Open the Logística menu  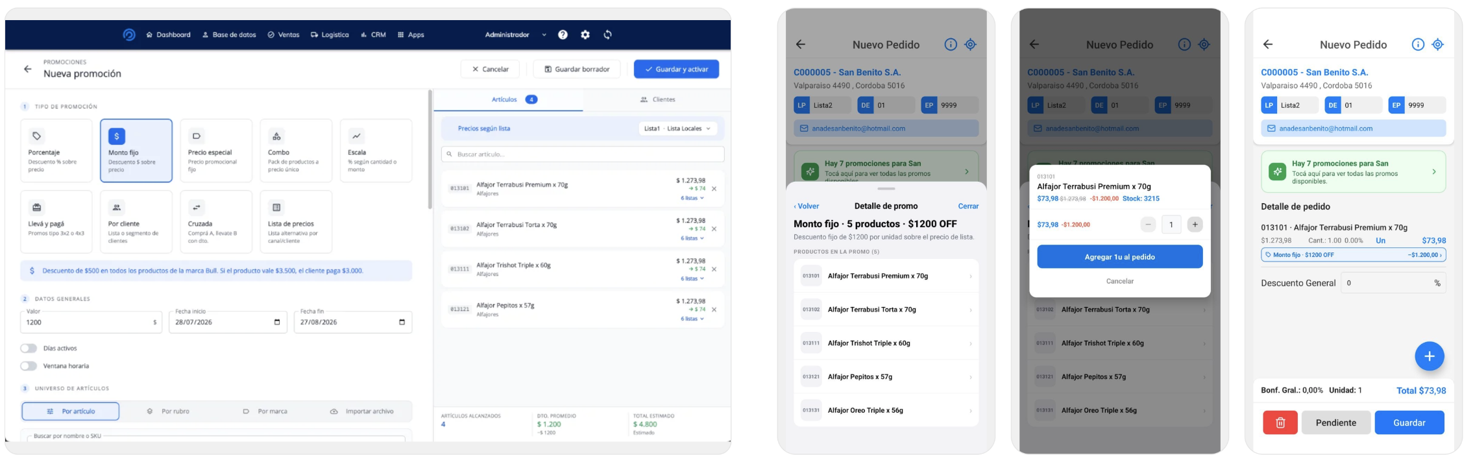click(x=330, y=35)
